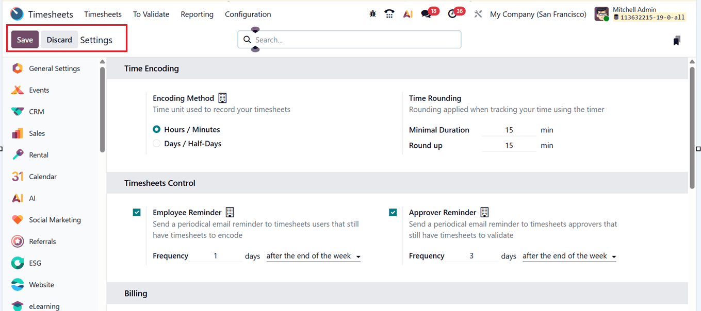The height and width of the screenshot is (311, 701).
Task: Toggle search options handle below search box
Action: pos(255,49)
